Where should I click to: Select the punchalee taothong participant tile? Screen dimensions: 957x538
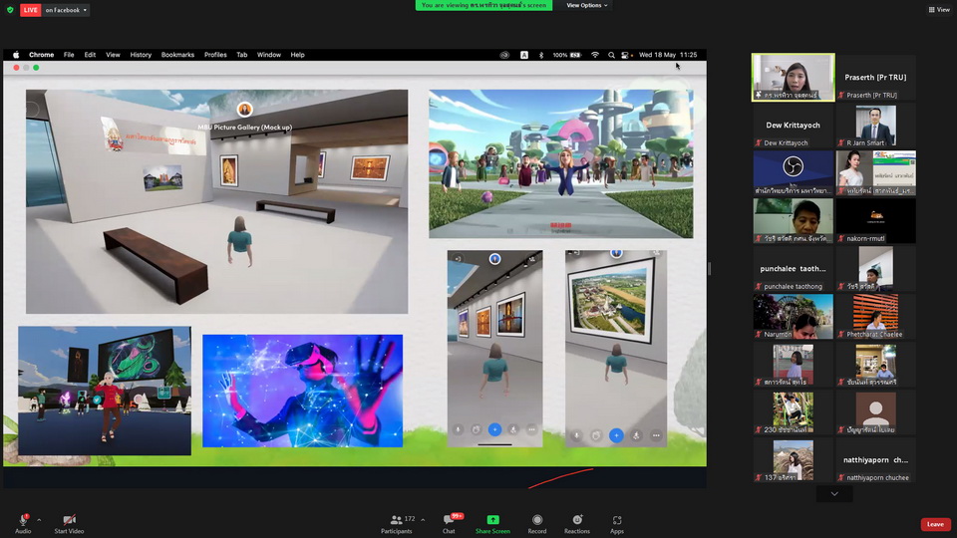point(793,268)
